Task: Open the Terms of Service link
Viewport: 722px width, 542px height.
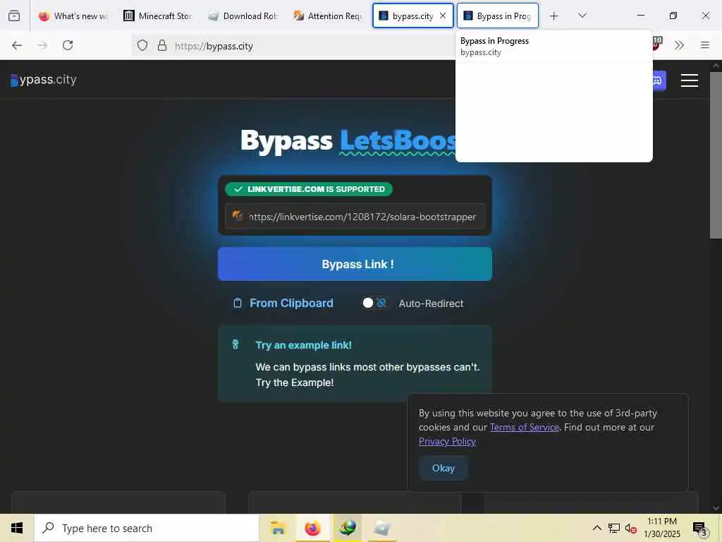Action: [525, 427]
